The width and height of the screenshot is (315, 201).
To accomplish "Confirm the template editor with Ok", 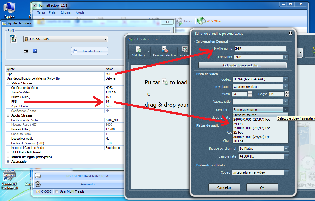I will tap(262, 187).
